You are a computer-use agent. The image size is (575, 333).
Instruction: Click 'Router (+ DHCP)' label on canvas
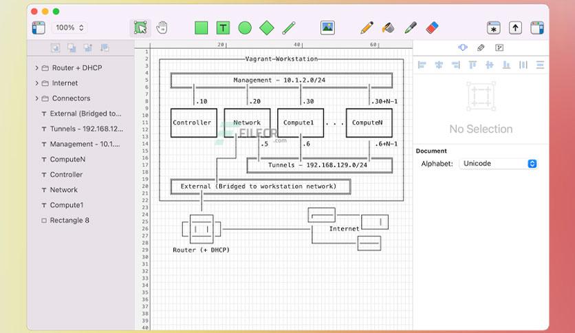tap(201, 250)
